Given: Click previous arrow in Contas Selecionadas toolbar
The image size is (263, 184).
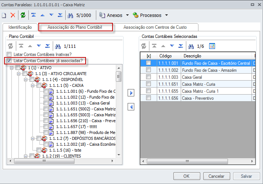Looking at the screenshot, I should point(163,46).
